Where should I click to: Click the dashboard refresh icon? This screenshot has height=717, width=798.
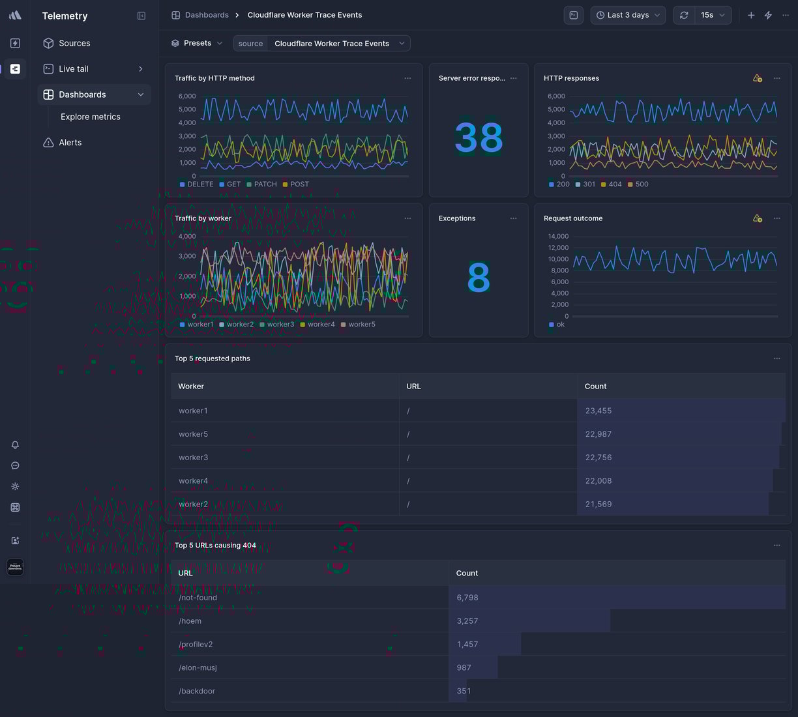[x=684, y=15]
